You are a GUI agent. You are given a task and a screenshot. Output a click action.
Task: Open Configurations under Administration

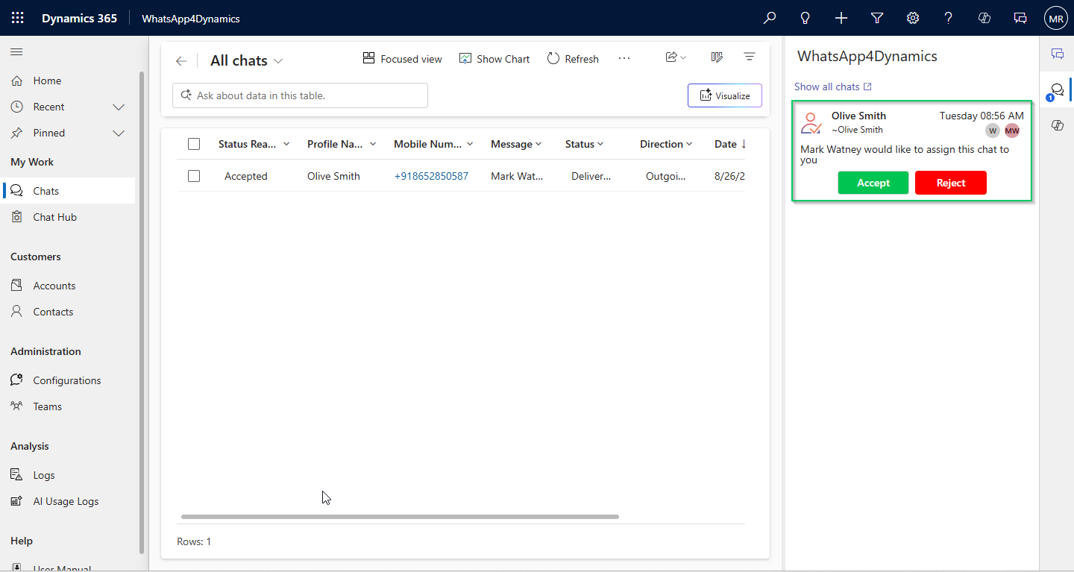point(66,380)
